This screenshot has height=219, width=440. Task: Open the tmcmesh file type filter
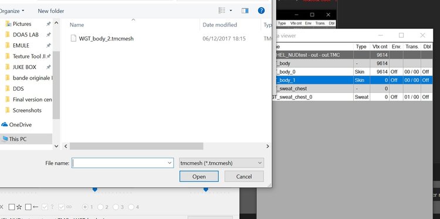221,163
